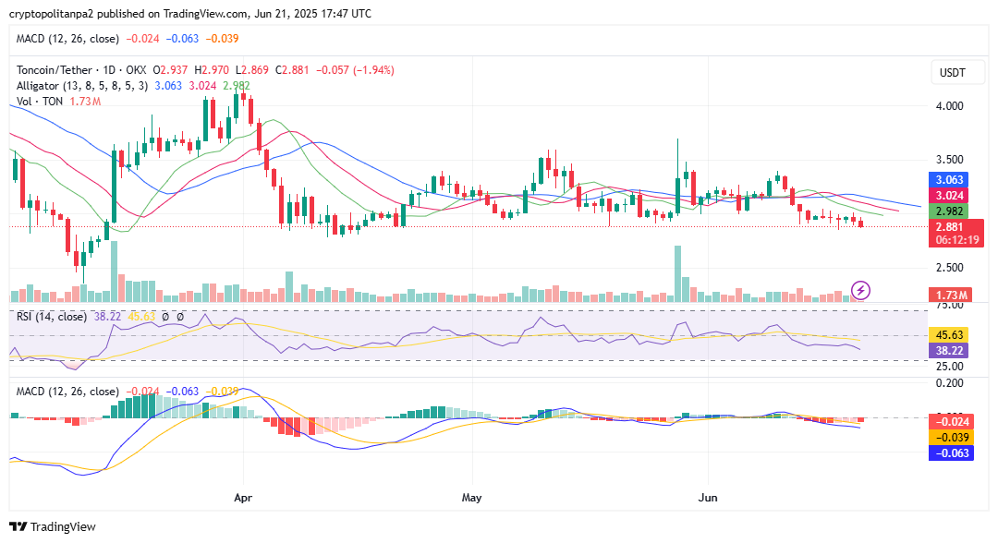Click the blue 3.063 Alligator price tag

pyautogui.click(x=949, y=180)
